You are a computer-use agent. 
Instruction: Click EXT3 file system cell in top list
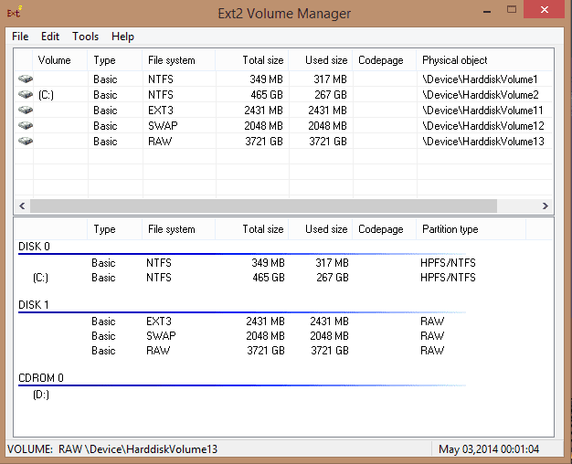coord(161,111)
